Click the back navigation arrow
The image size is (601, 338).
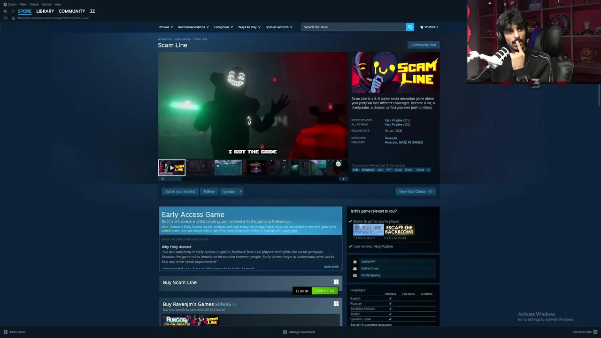(x=5, y=11)
